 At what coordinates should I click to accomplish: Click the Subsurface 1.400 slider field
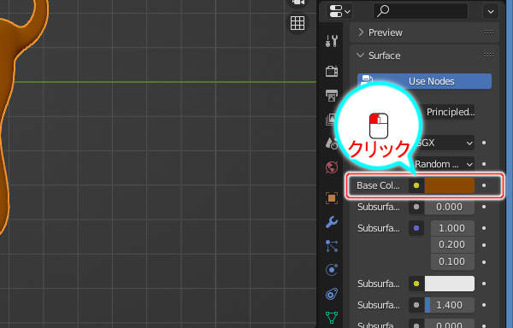pos(449,305)
